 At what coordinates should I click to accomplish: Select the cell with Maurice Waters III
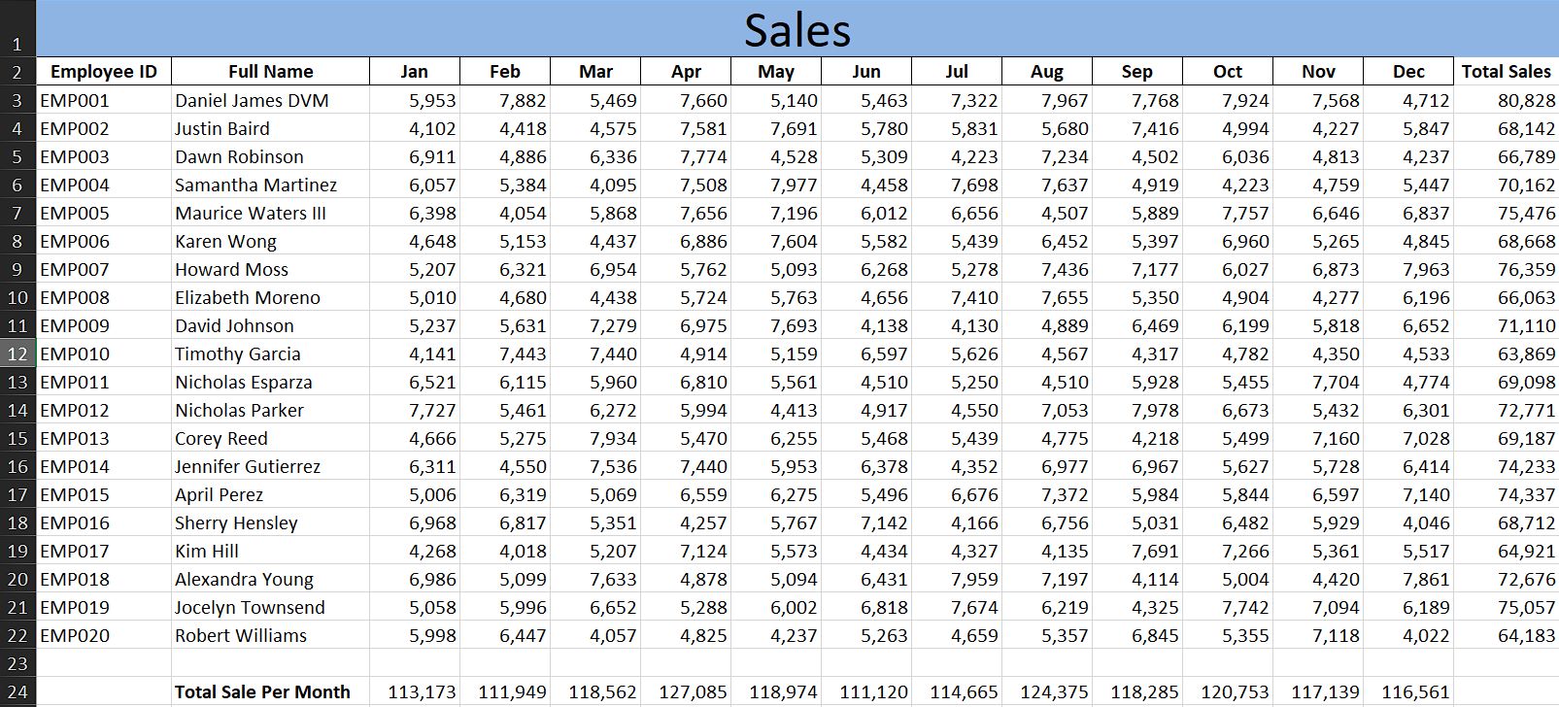click(x=250, y=213)
